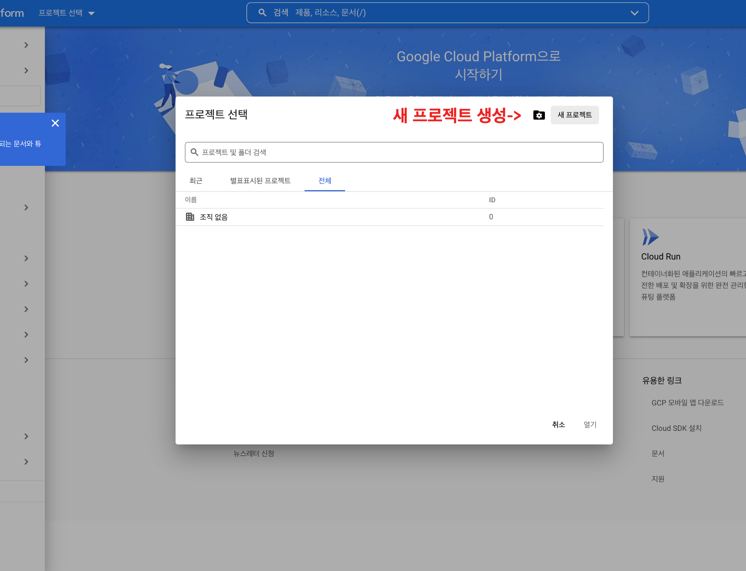Image resolution: width=746 pixels, height=571 pixels.
Task: Click the magnifier icon in the top search bar
Action: click(x=262, y=13)
